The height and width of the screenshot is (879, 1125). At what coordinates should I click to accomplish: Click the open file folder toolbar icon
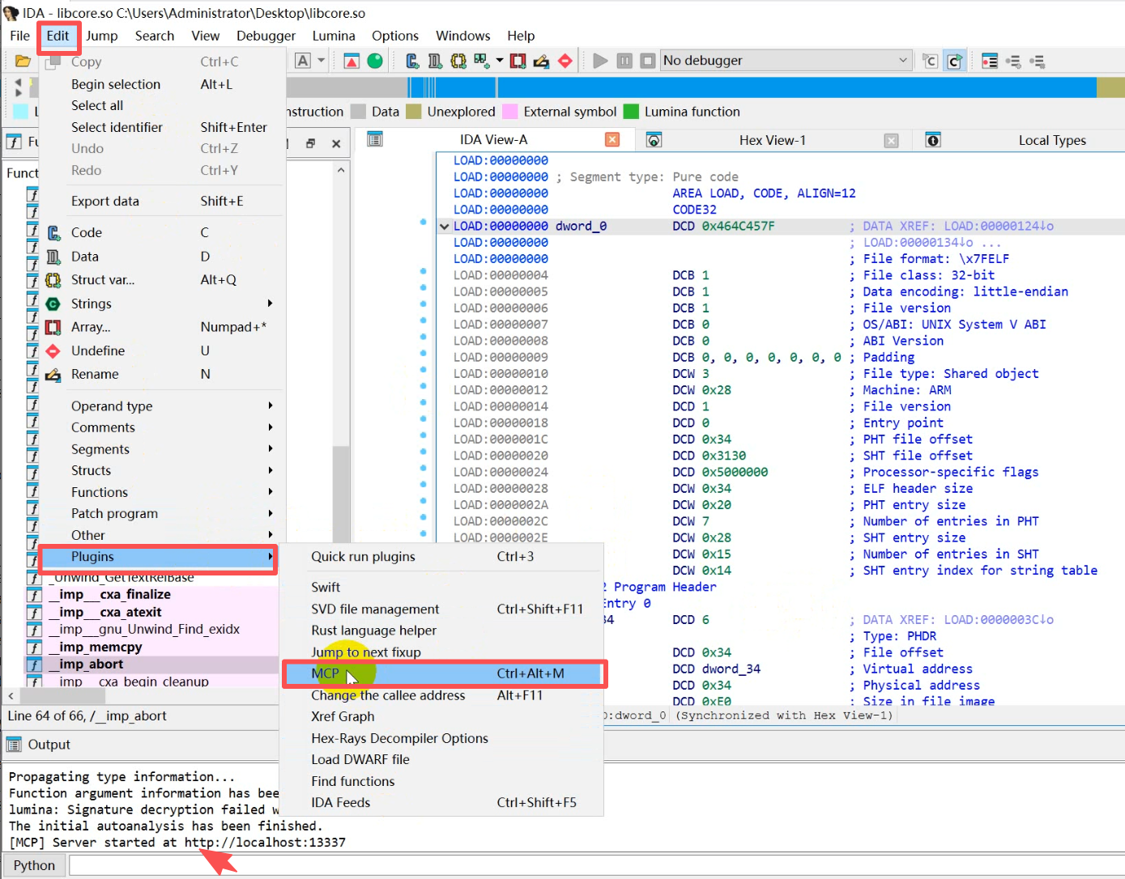pyautogui.click(x=23, y=61)
